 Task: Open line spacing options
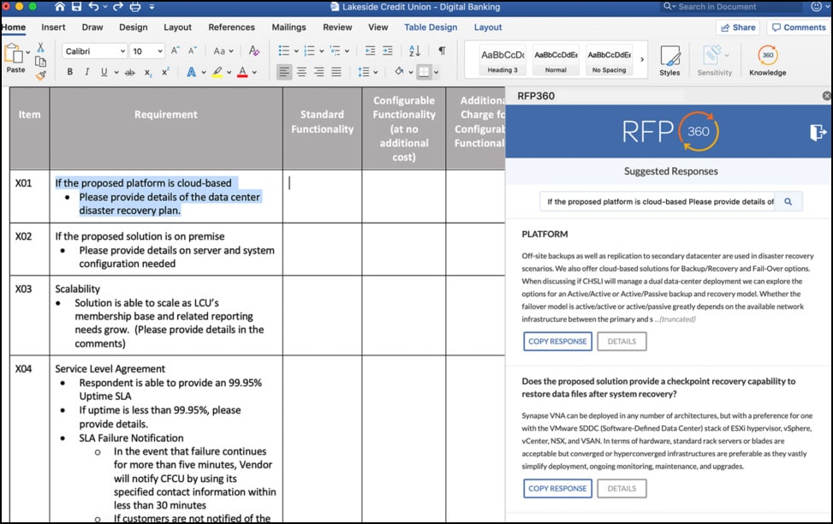click(367, 72)
